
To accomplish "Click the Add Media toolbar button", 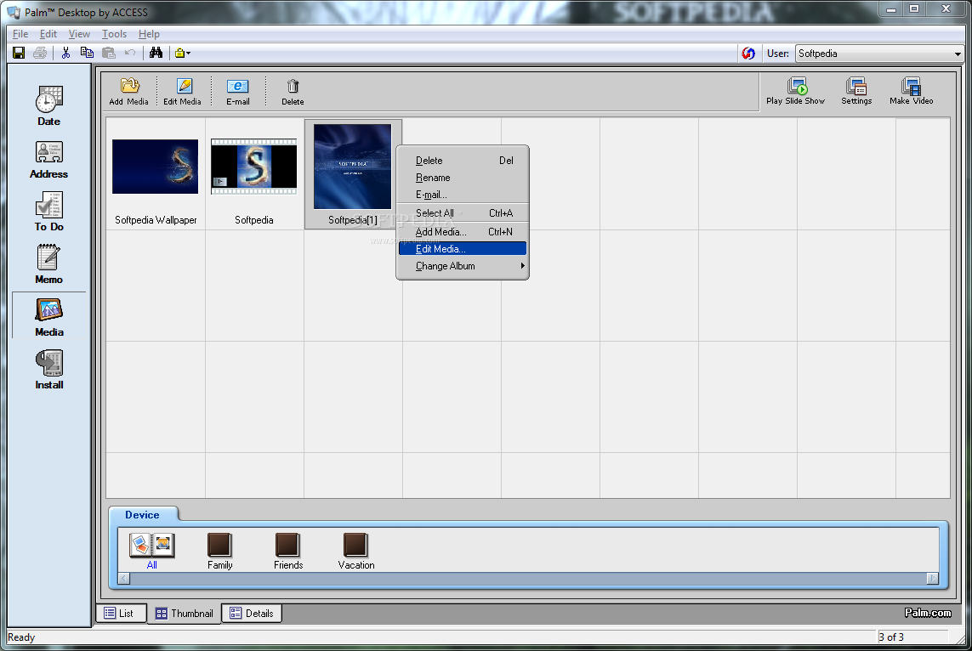I will tap(129, 92).
